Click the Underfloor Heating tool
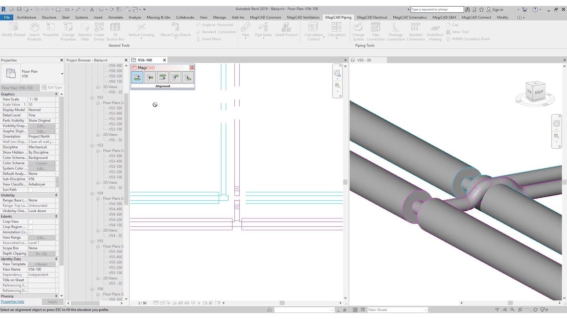 pyautogui.click(x=435, y=32)
